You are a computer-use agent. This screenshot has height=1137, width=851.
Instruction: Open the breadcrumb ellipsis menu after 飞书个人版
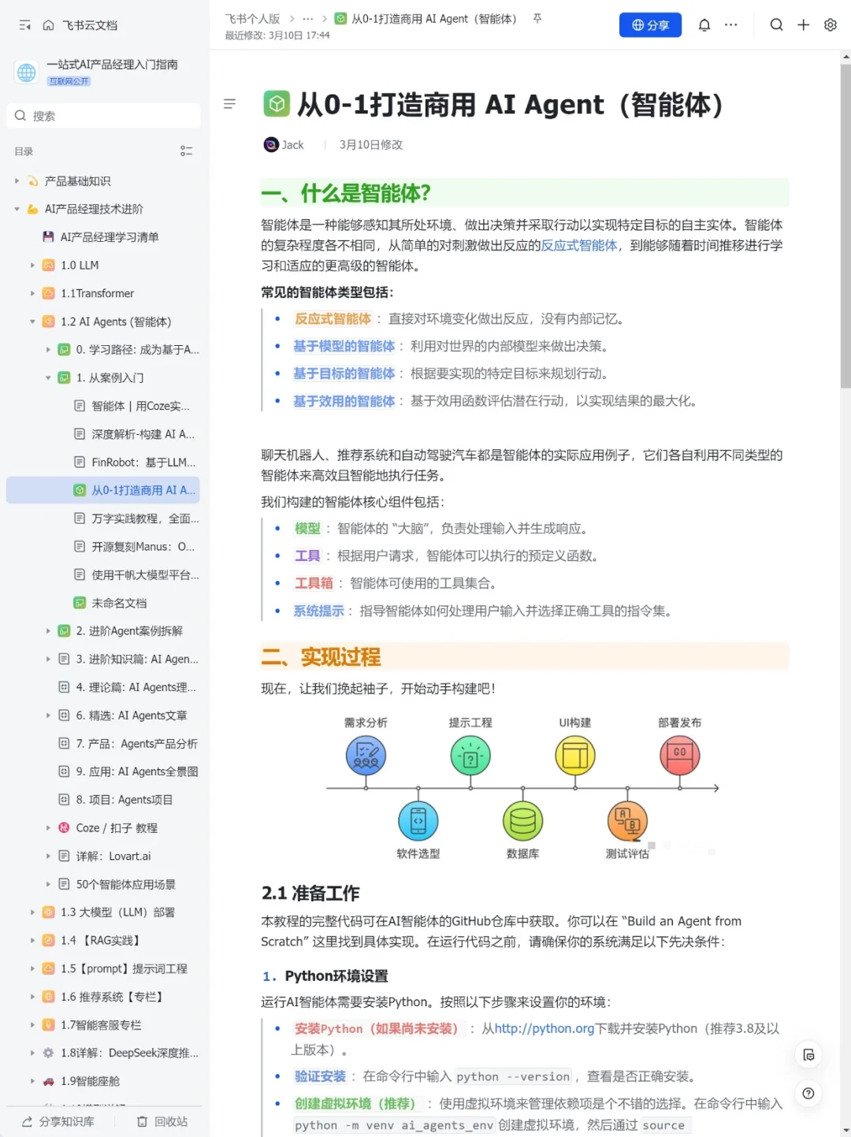tap(307, 17)
